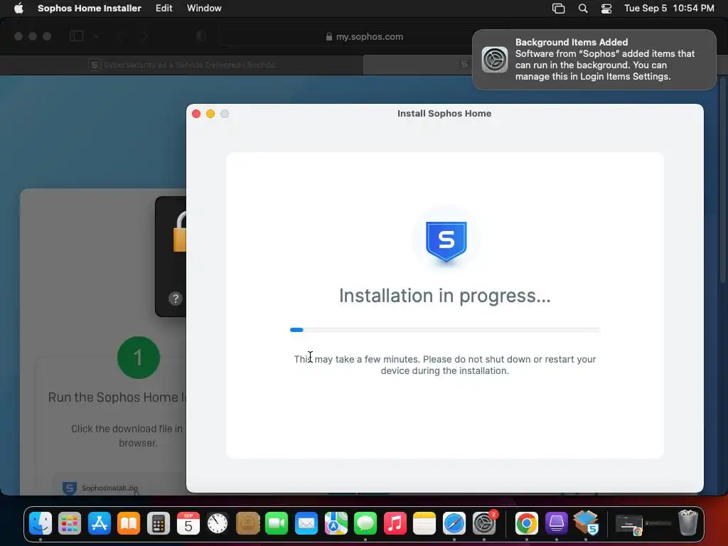
Task: Go back in the Safari window
Action: click(119, 36)
